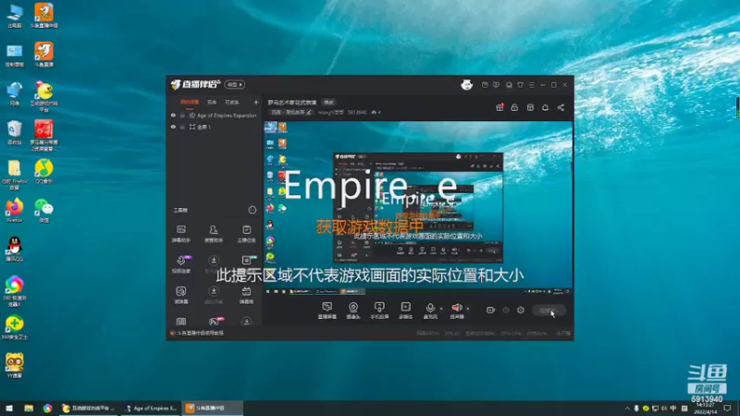This screenshot has width=740, height=416.
Task: Open the notification bell in companion header
Action: [545, 107]
